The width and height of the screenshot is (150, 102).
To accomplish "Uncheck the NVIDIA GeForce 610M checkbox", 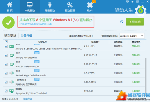I will (6, 64).
